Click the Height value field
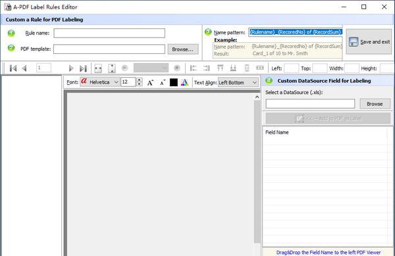Image resolution: width=395 pixels, height=256 pixels. pos(386,68)
